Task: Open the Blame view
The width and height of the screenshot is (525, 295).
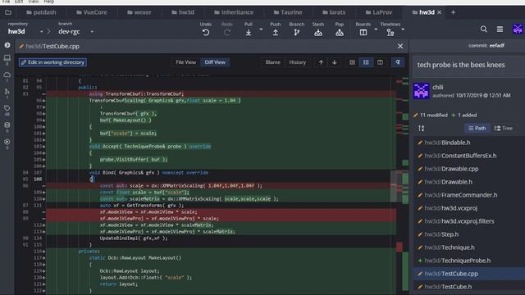Action: [272, 62]
